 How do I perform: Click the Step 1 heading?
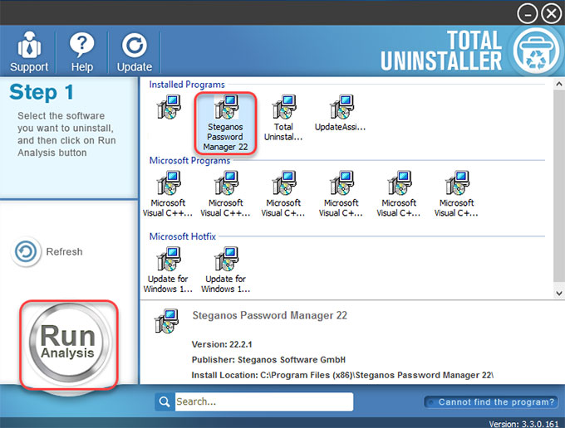[x=42, y=92]
